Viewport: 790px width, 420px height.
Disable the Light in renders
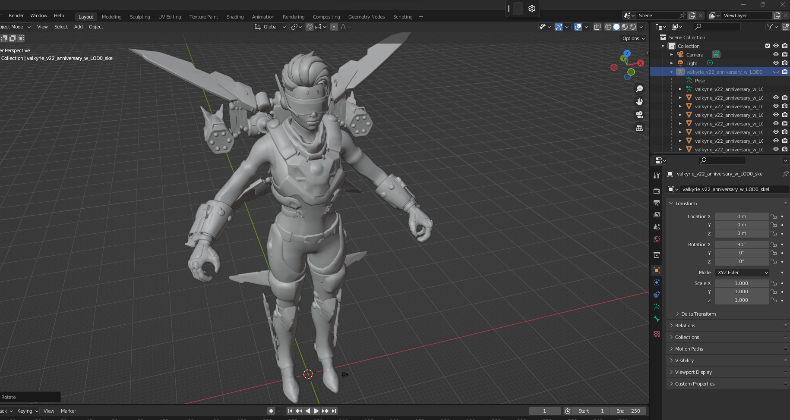(x=784, y=63)
